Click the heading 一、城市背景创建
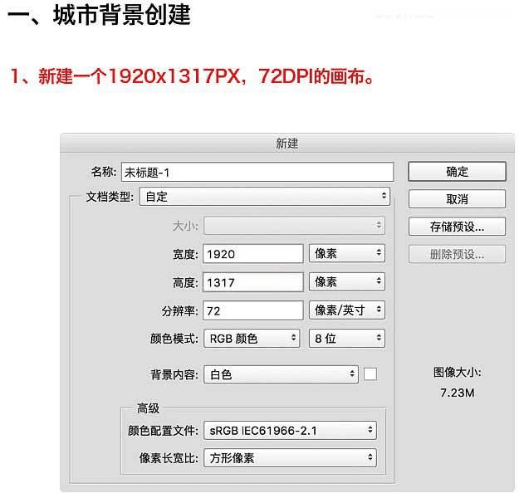The width and height of the screenshot is (519, 493). 99,15
